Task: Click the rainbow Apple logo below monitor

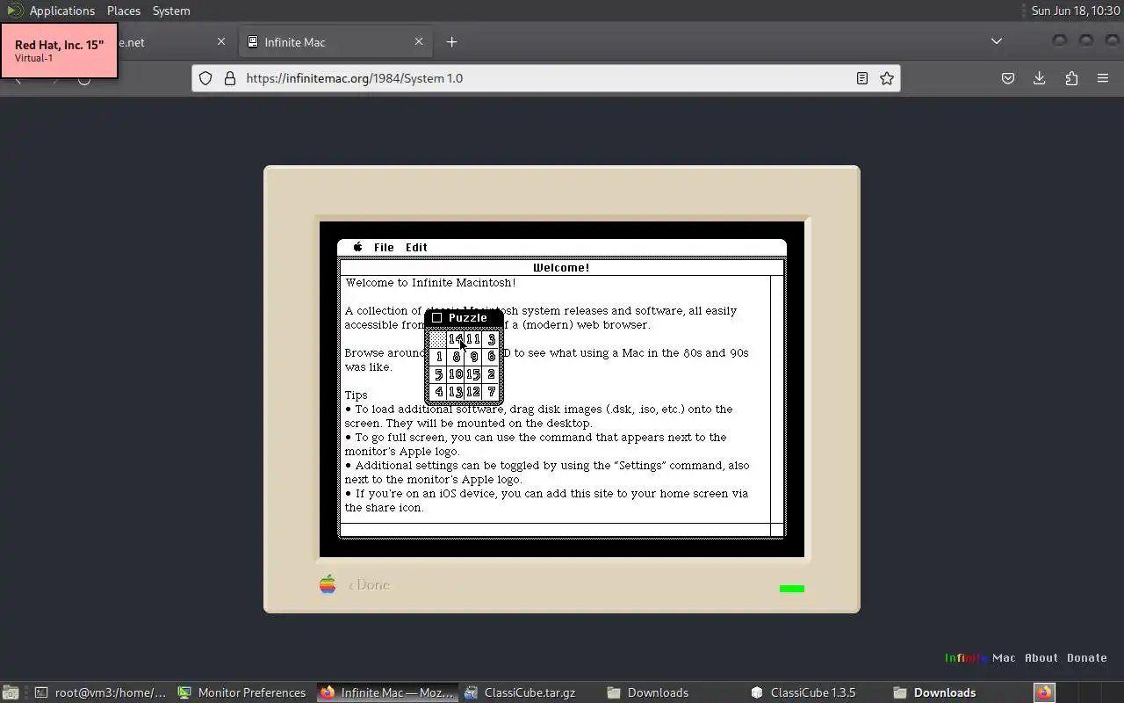Action: [328, 584]
